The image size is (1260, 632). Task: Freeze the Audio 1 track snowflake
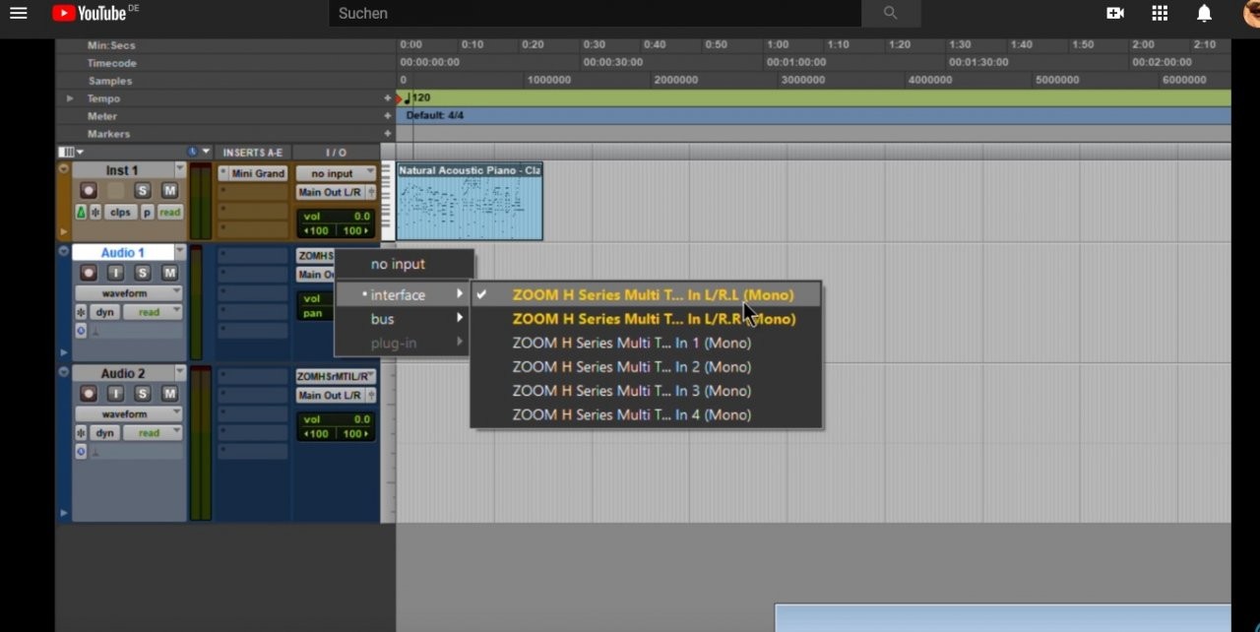82,312
